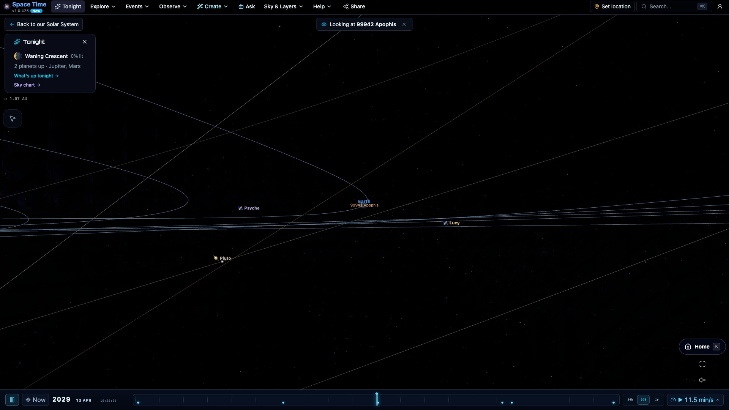Expand the Observe menu
This screenshot has width=729, height=410.
pyautogui.click(x=173, y=6)
